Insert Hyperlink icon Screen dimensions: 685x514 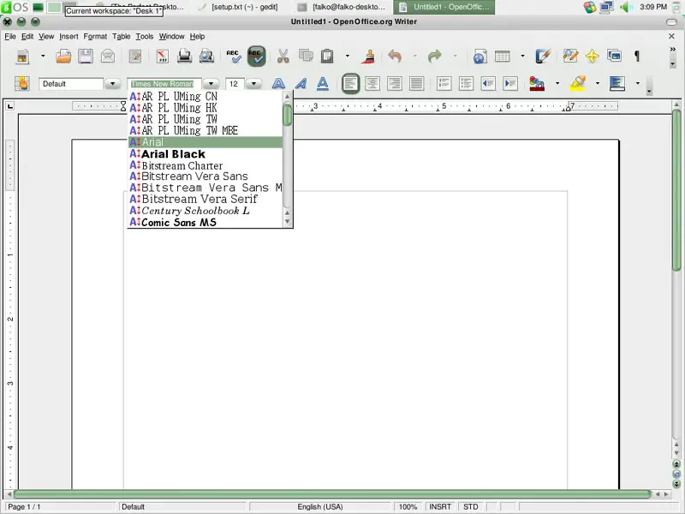coord(479,57)
